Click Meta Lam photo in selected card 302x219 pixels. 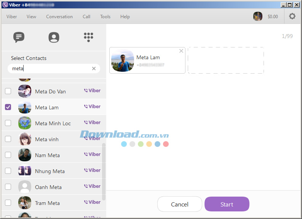point(123,60)
